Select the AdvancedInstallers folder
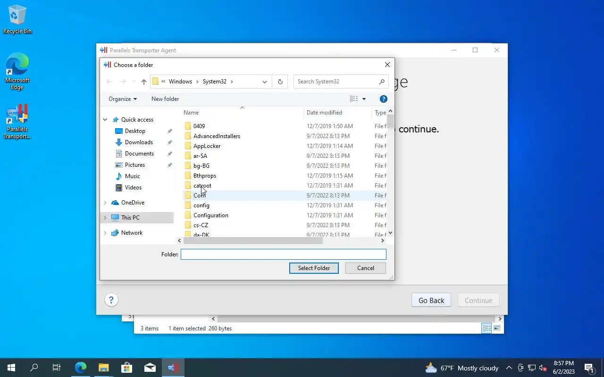The image size is (604, 377). 217,136
